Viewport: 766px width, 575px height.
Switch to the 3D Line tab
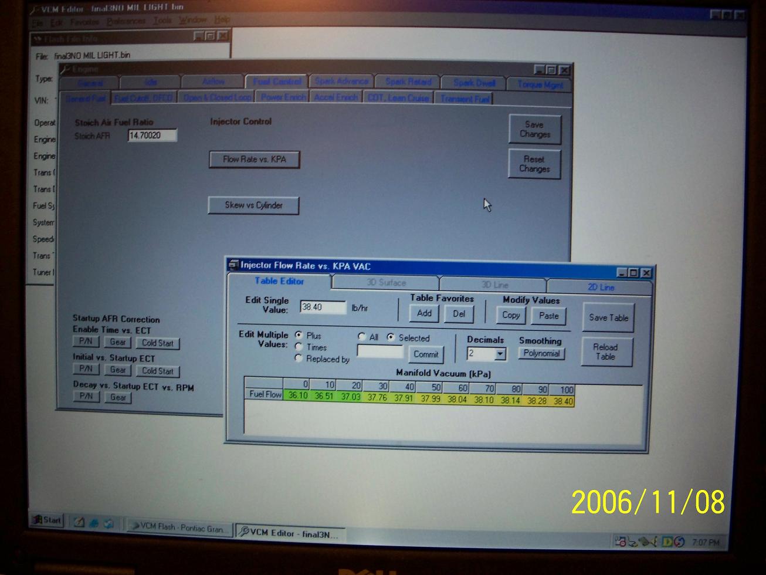494,285
